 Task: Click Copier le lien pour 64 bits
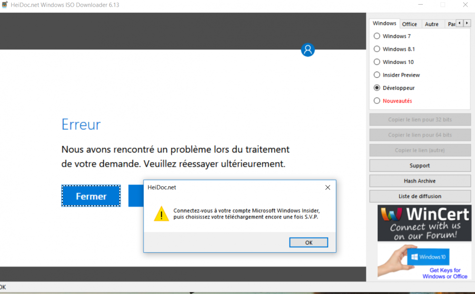(420, 135)
